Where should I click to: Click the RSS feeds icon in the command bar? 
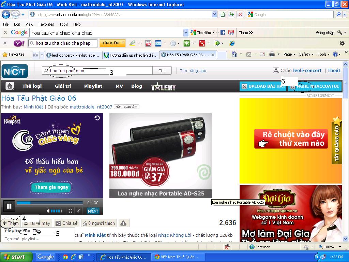coord(249,54)
